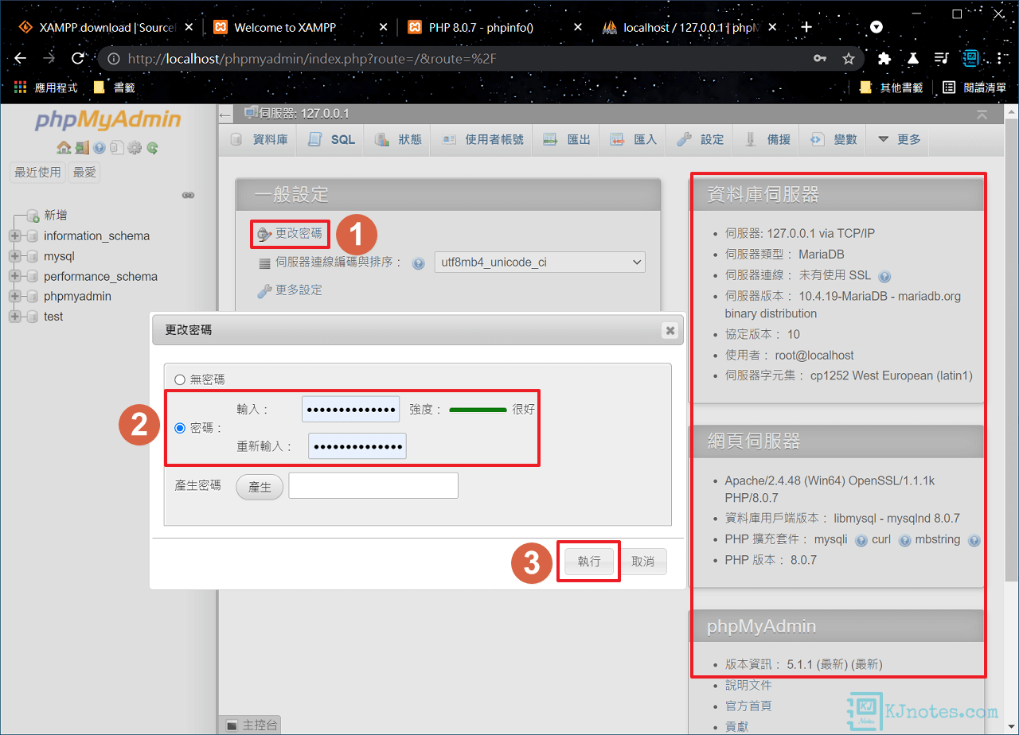Open a new browser tab
Image resolution: width=1019 pixels, height=735 pixels.
click(806, 27)
